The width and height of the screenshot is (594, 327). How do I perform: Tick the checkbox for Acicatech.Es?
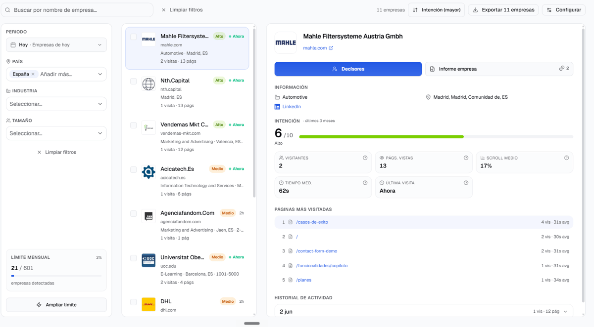(134, 169)
